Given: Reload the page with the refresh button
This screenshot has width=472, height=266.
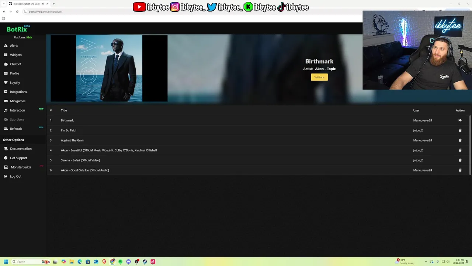Looking at the screenshot, I should 17,11.
